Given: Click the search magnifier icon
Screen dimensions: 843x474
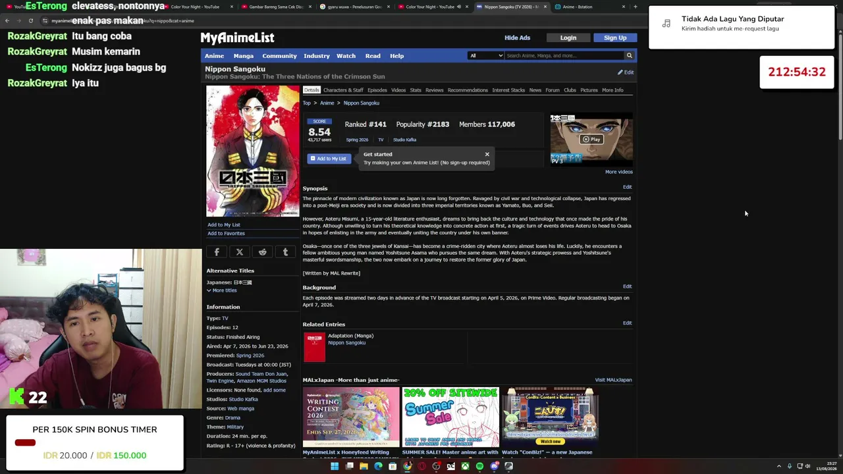Looking at the screenshot, I should point(629,55).
